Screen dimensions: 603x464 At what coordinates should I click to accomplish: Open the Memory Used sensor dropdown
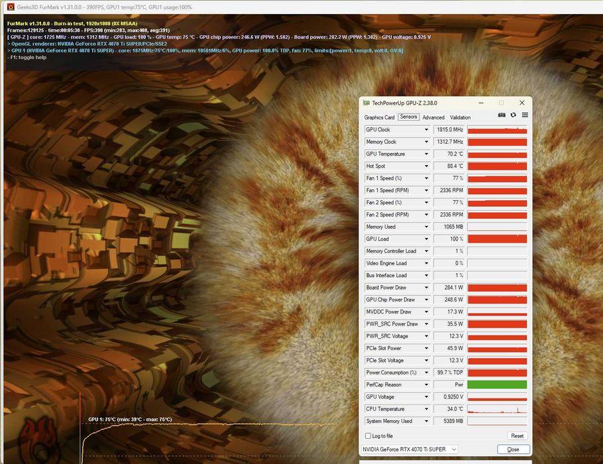426,227
